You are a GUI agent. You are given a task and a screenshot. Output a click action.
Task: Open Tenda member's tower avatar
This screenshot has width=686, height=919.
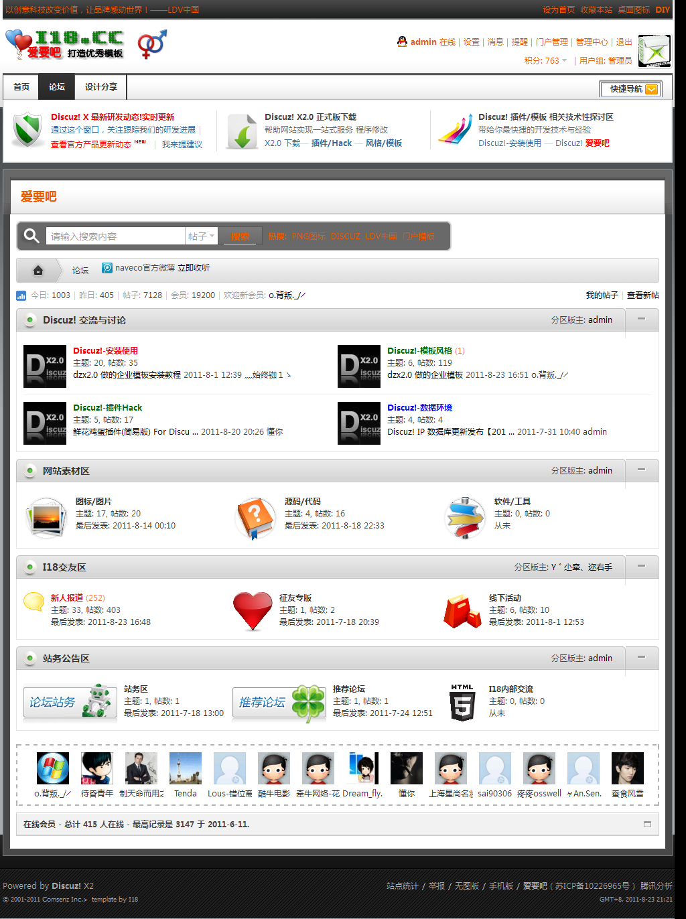(x=186, y=768)
